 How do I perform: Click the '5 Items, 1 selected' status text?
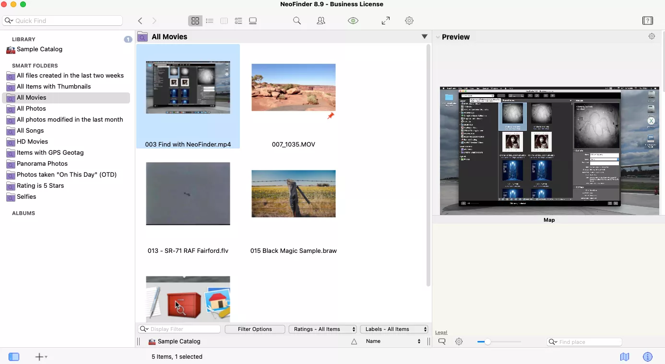177,357
